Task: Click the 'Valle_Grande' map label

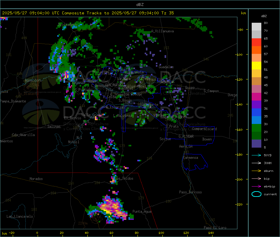Action: click(92, 115)
